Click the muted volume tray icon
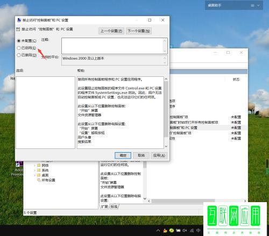 click(185, 231)
